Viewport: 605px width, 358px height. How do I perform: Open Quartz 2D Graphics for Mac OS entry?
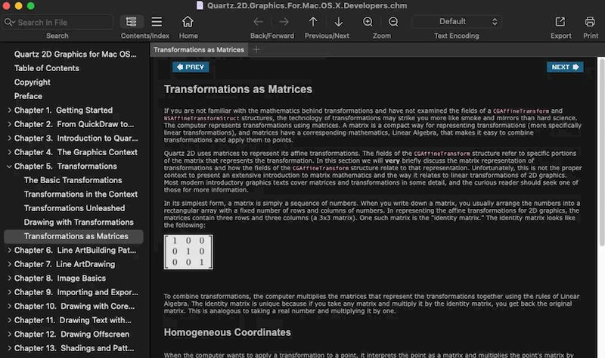coord(75,54)
